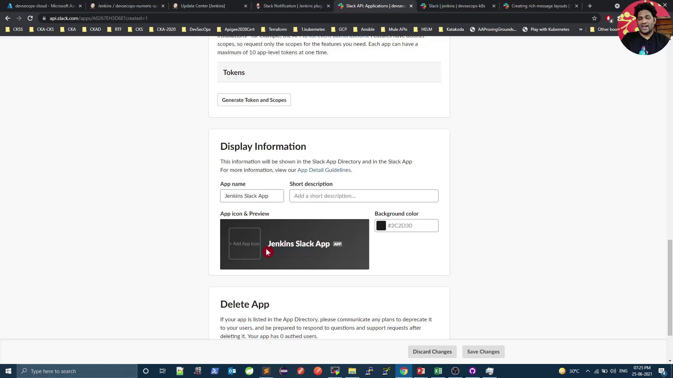Screen dimensions: 673x378
Task: Bookmark this page with the star icon
Action: pos(594,18)
